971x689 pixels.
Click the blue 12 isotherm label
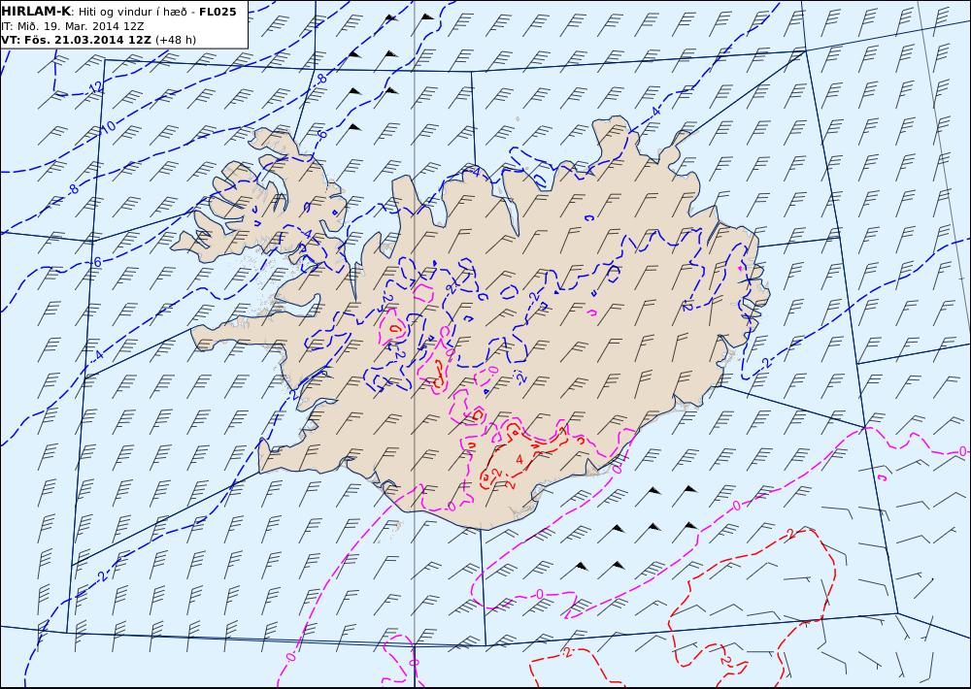pos(95,87)
